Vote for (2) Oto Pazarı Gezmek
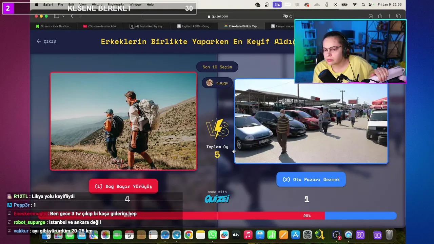 point(311,179)
